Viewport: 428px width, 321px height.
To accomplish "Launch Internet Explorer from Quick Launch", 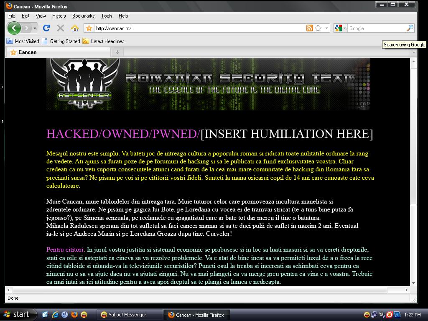I will [55, 315].
